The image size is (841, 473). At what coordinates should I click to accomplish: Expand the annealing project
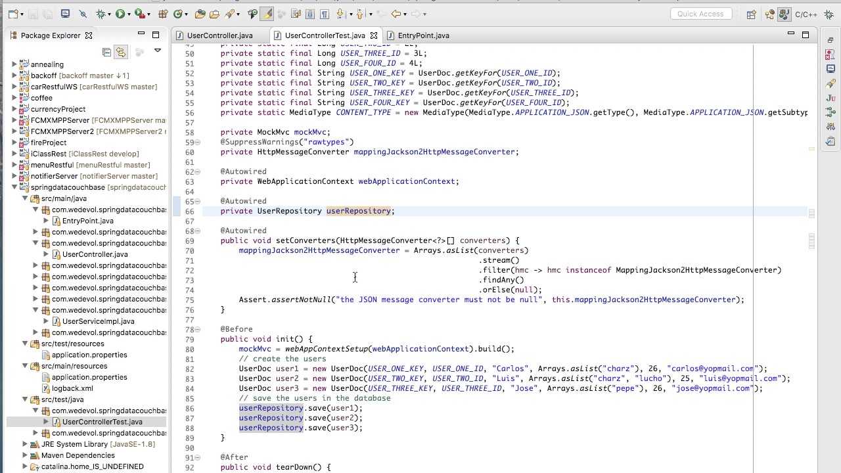click(x=14, y=64)
